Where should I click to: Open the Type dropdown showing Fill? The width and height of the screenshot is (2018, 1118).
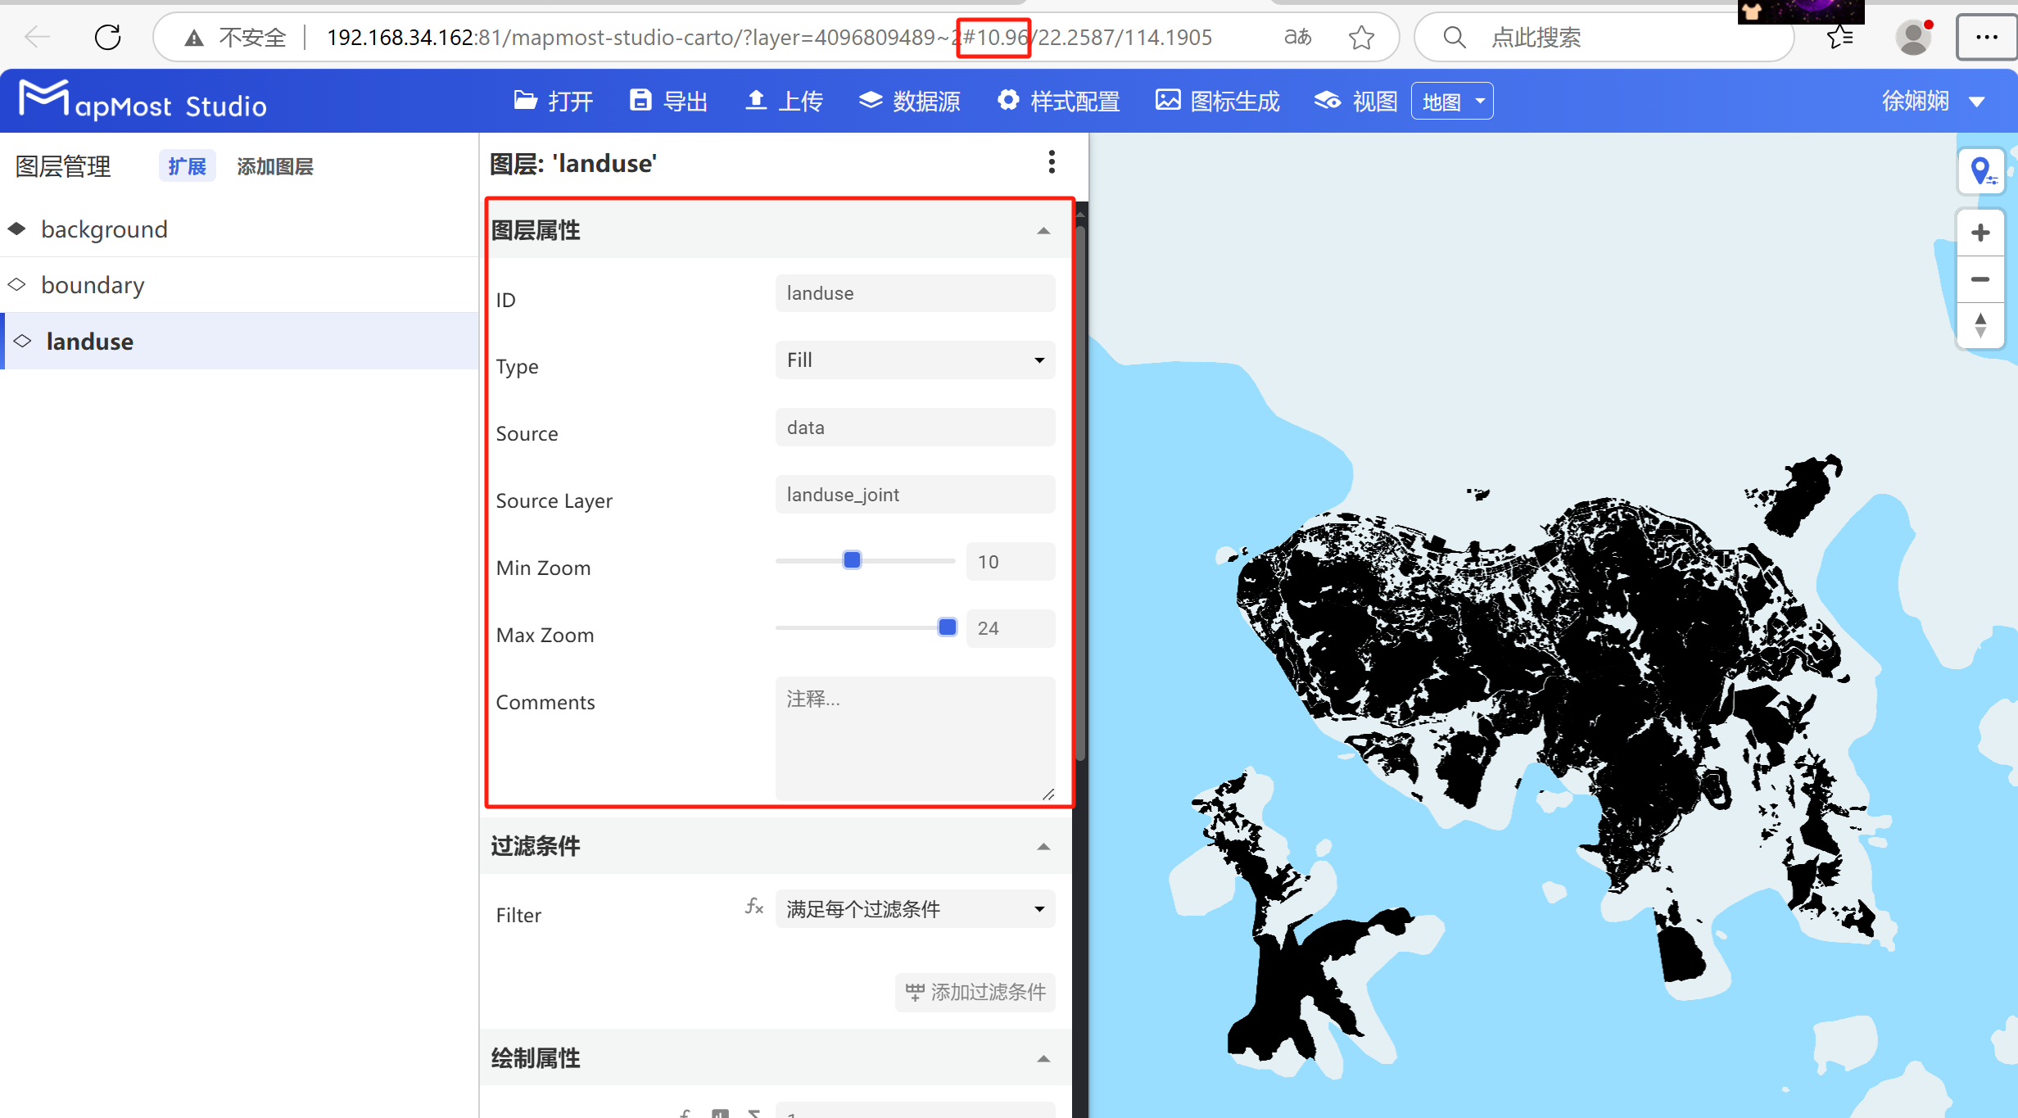tap(915, 360)
